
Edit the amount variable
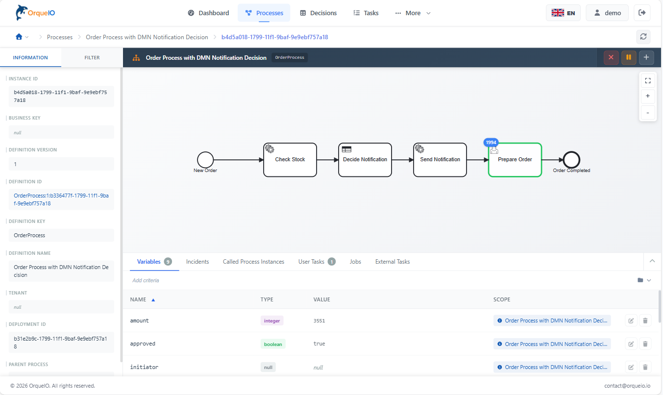(631, 321)
